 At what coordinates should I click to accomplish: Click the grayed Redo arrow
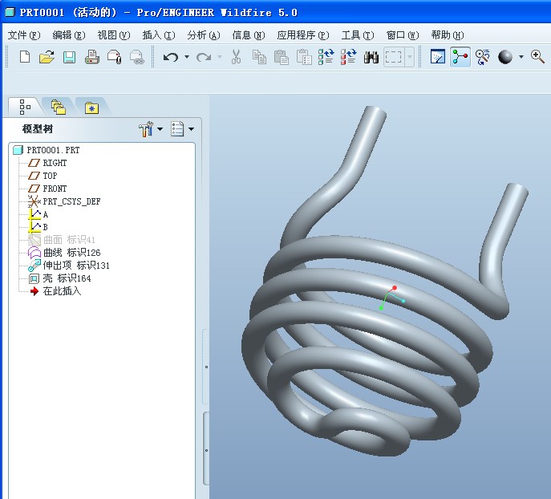coord(204,57)
